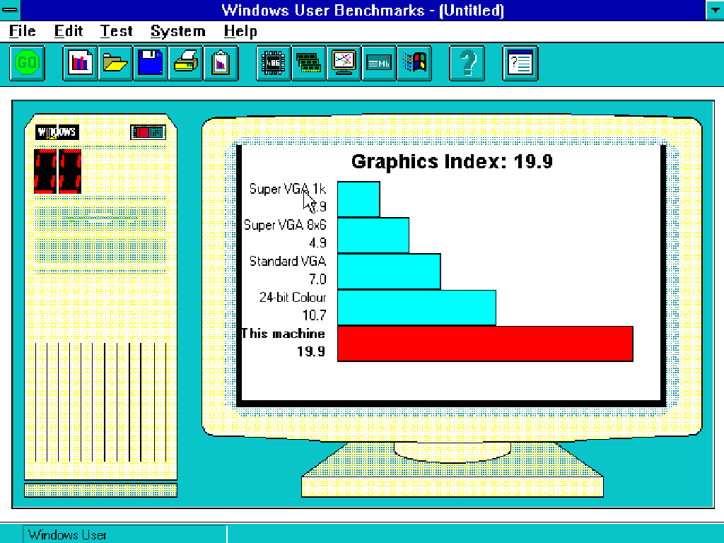724x543 pixels.
Task: Run the 486 processor chip test
Action: [274, 63]
